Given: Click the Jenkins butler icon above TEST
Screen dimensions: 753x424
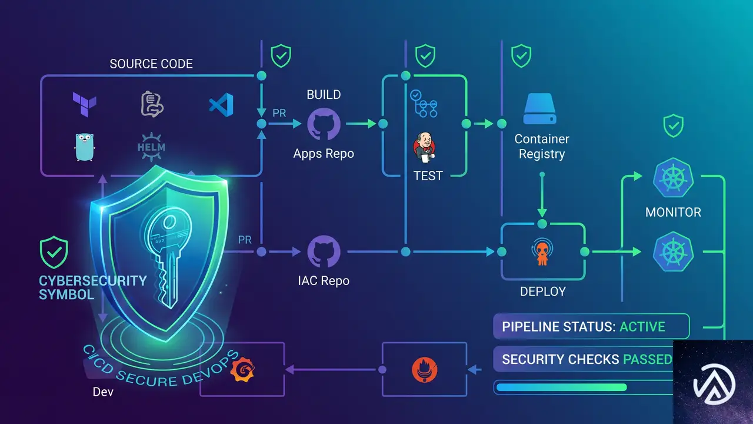Looking at the screenshot, I should click(424, 148).
